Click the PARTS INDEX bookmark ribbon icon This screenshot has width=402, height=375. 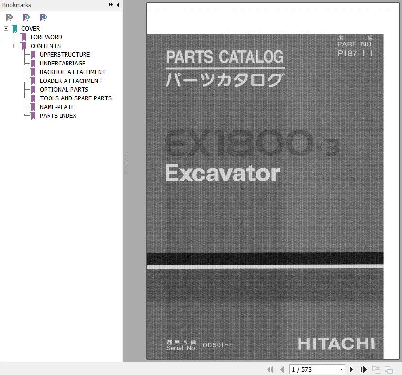(x=33, y=116)
